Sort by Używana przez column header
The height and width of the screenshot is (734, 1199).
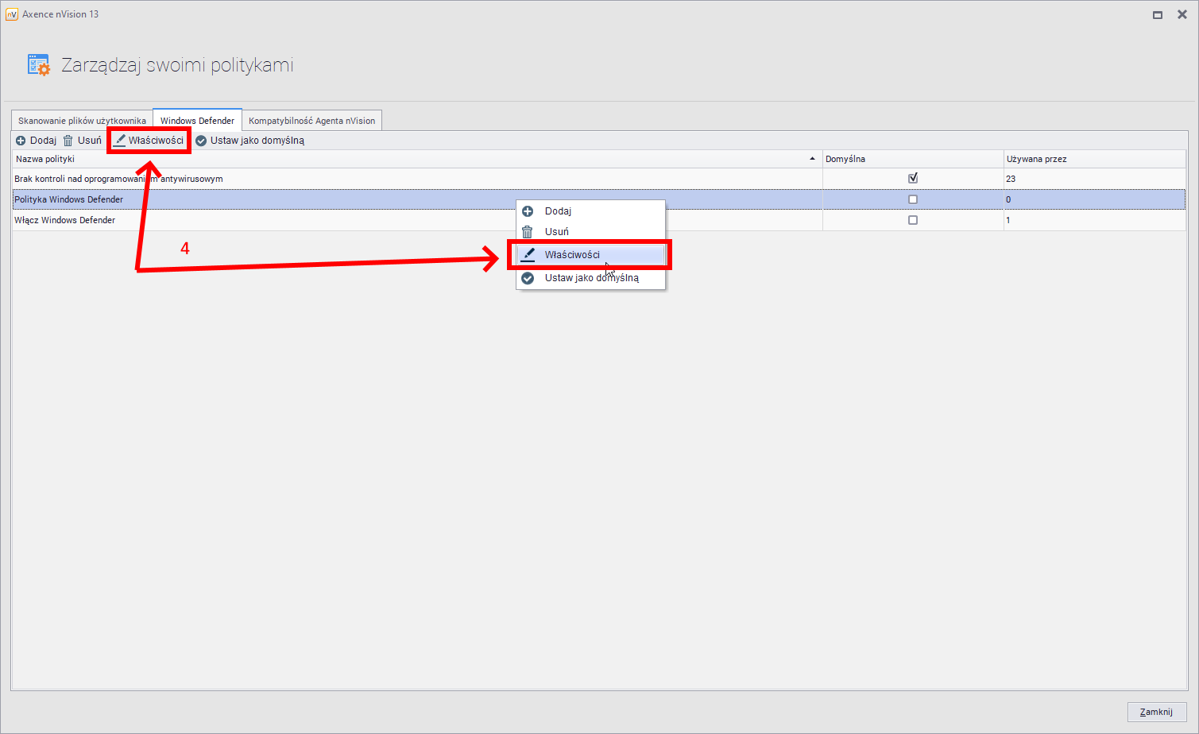(x=1036, y=159)
